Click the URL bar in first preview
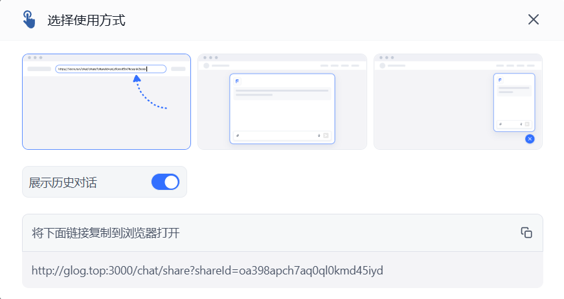 point(111,69)
